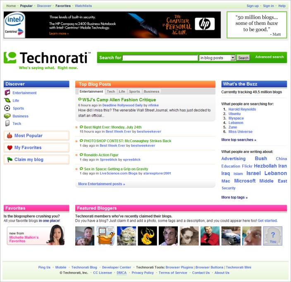Viewport: 291px width, 282px height.
Task: Open the Most Popular button
Action: click(x=36, y=136)
